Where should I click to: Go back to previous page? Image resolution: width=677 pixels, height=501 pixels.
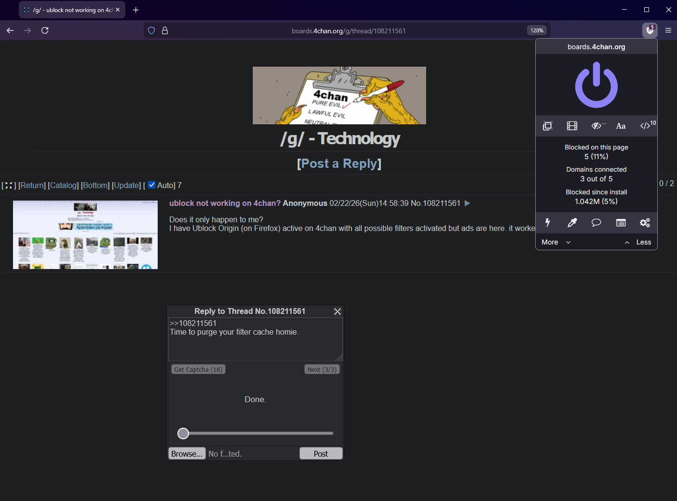tap(10, 30)
